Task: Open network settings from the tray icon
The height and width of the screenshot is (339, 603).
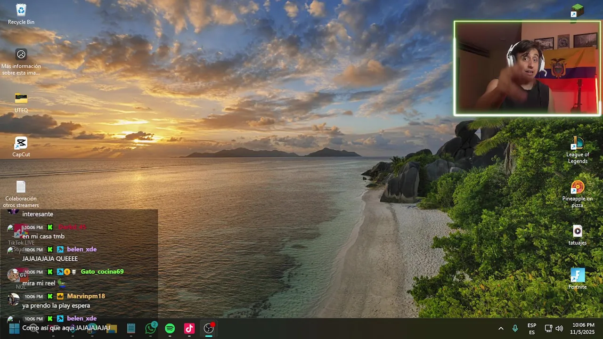Action: pyautogui.click(x=548, y=328)
